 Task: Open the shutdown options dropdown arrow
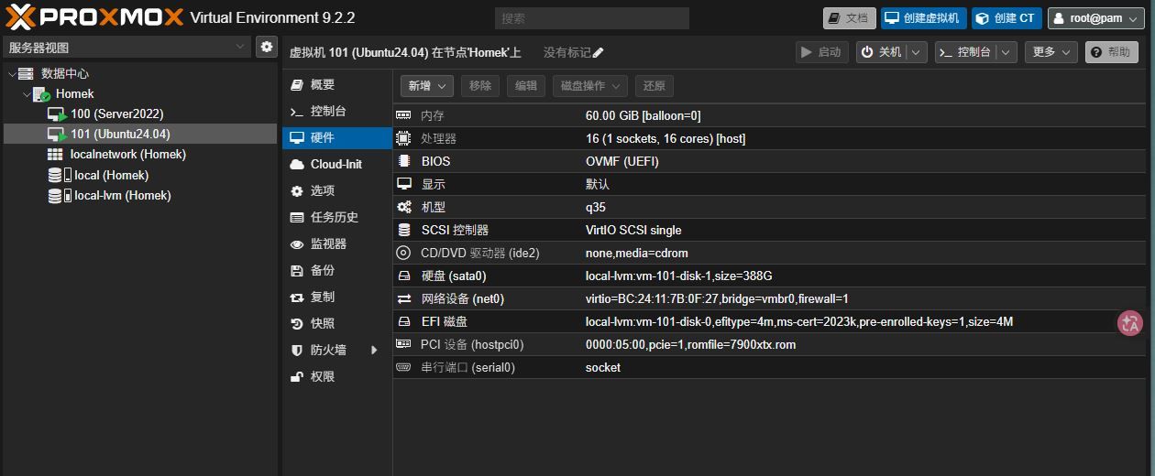pos(917,52)
